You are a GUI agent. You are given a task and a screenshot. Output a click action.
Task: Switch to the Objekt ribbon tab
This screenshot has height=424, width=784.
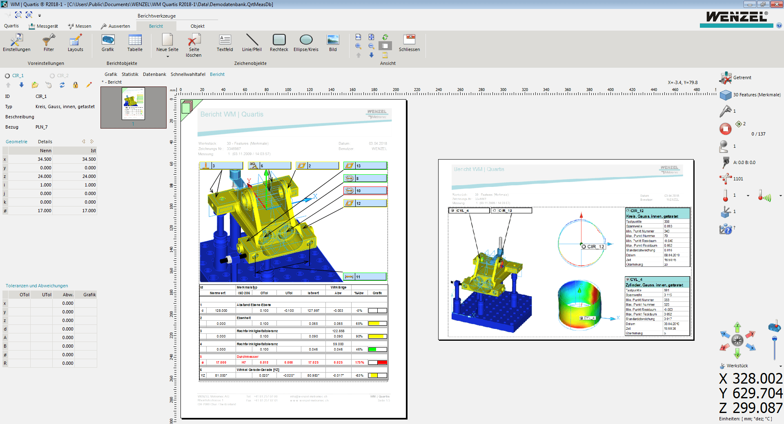pyautogui.click(x=197, y=26)
